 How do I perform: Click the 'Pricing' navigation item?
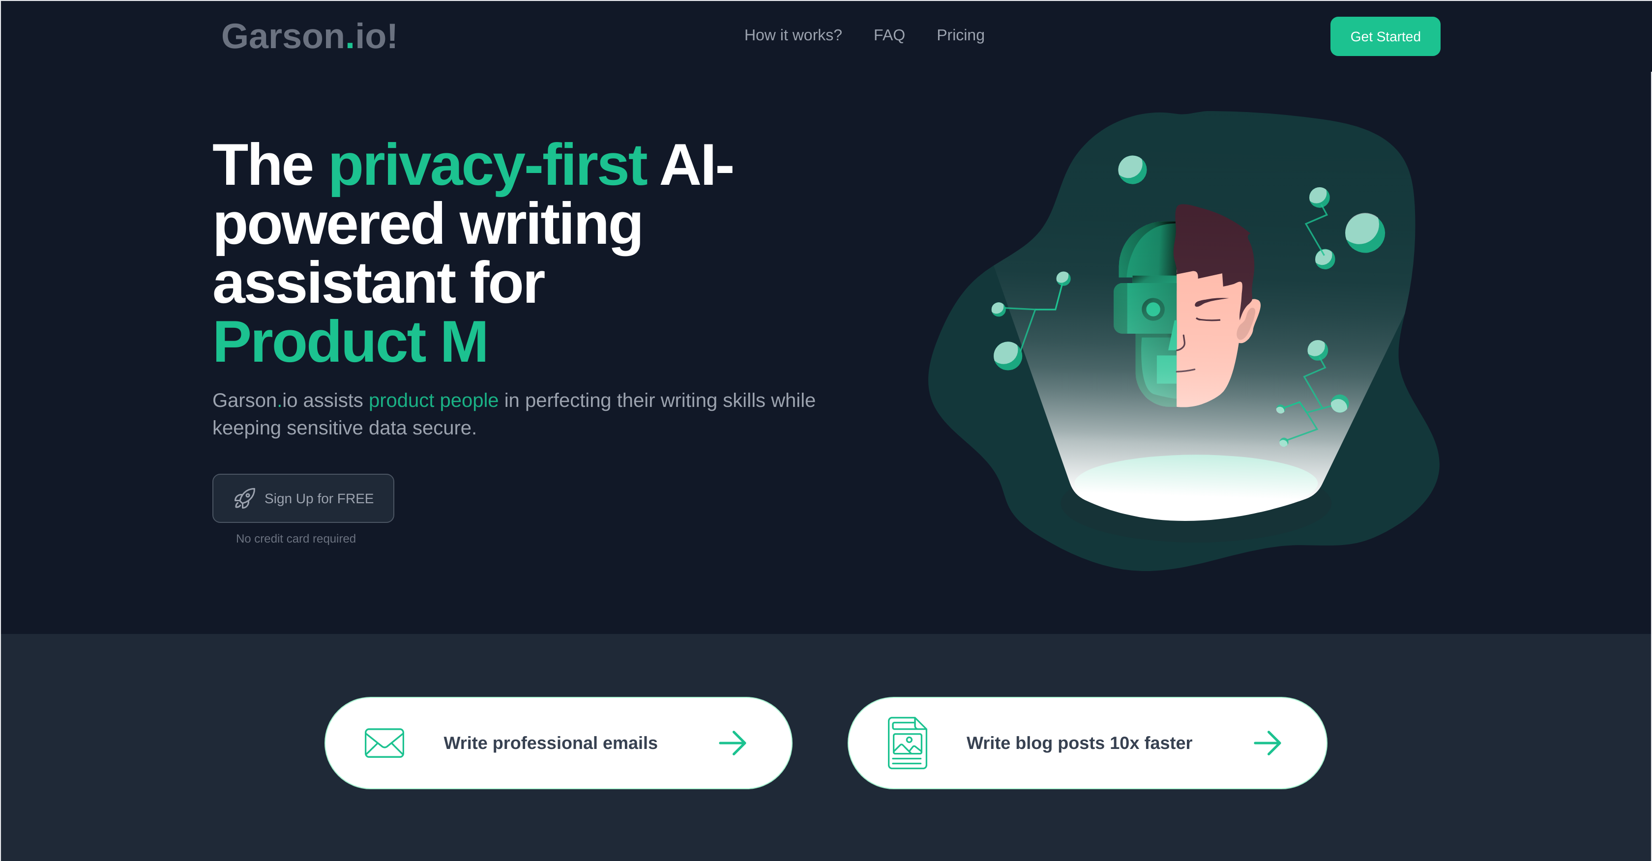(x=960, y=35)
